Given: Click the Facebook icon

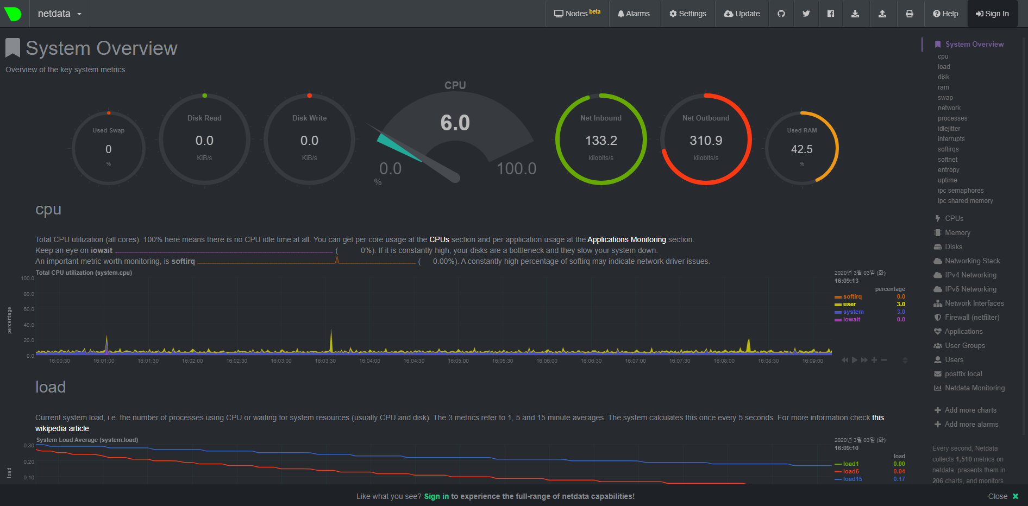Looking at the screenshot, I should click(x=831, y=14).
